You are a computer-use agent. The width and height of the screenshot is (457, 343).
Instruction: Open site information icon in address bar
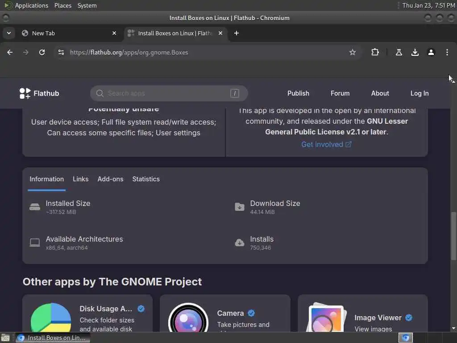point(61,52)
